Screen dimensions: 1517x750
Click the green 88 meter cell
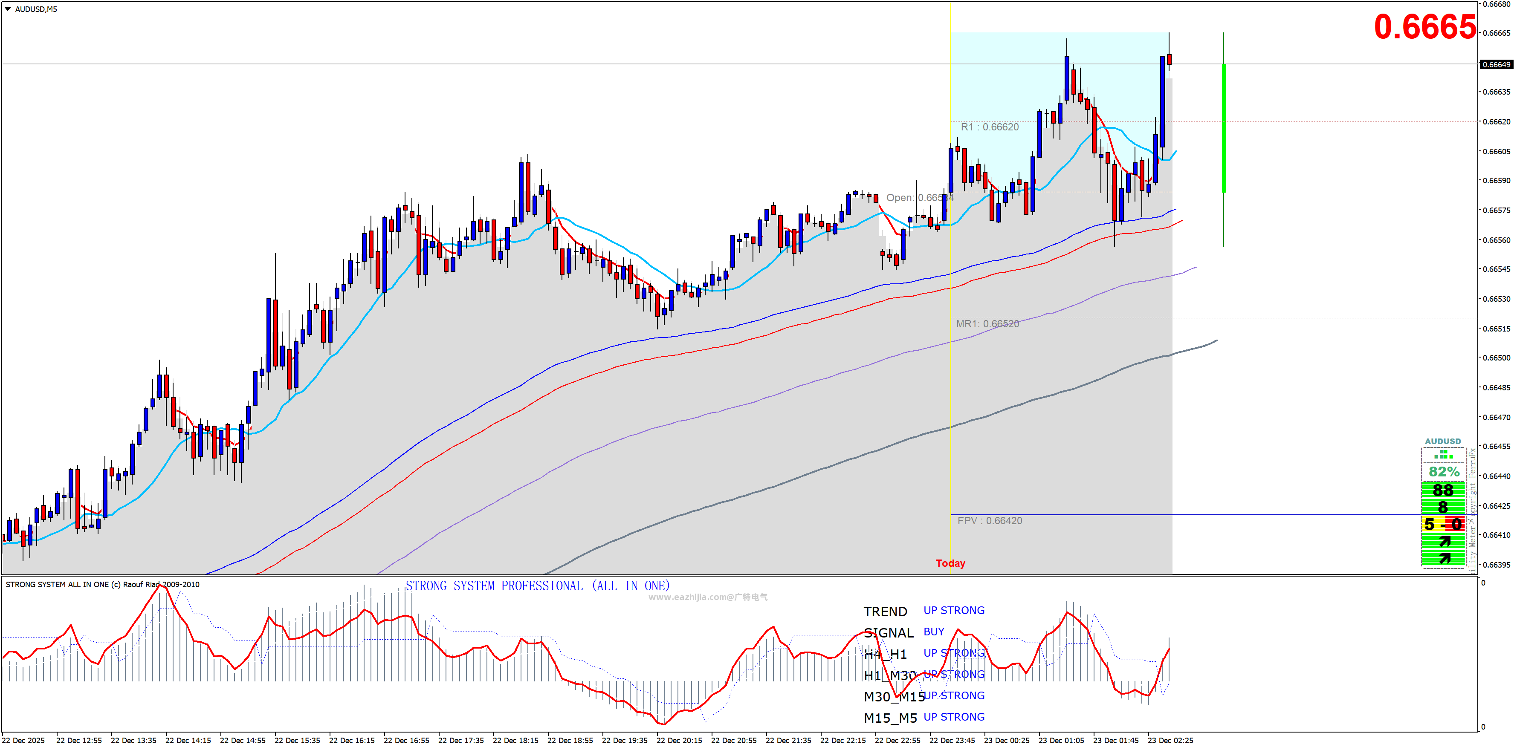1443,490
